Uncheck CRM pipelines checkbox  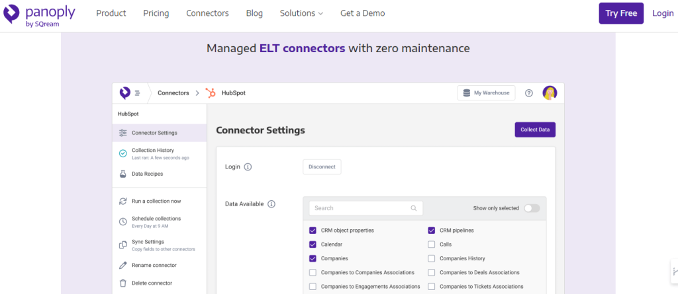(432, 231)
